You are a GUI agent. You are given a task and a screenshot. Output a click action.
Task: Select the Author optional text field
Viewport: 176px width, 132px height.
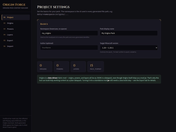pos(69,48)
